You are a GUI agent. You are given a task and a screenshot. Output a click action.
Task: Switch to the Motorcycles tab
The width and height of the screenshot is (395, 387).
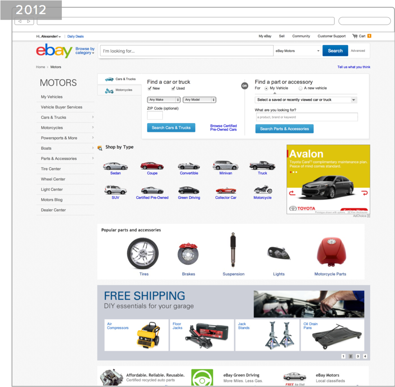119,90
